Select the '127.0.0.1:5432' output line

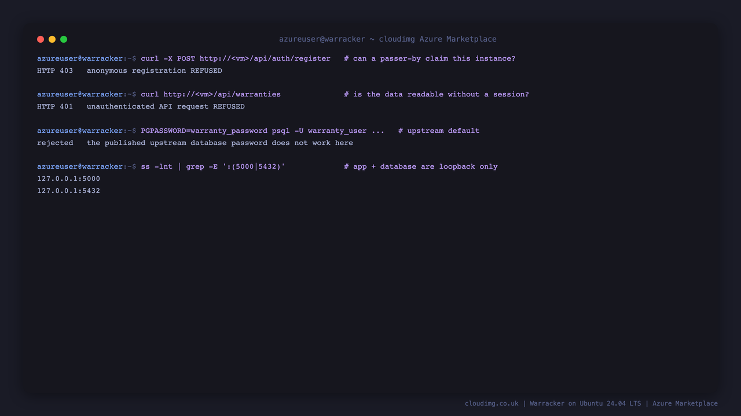[x=68, y=191]
